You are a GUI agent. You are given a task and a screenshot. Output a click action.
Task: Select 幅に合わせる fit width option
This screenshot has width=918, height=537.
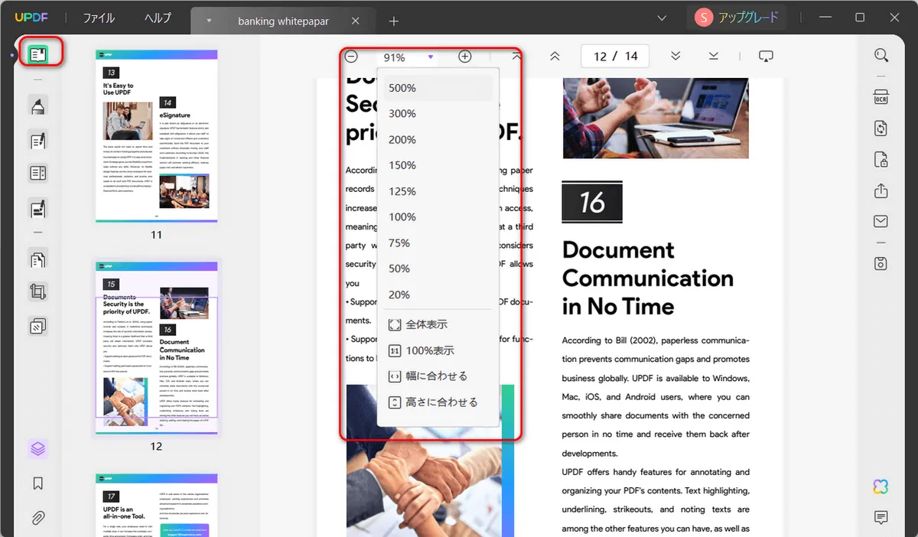click(438, 376)
